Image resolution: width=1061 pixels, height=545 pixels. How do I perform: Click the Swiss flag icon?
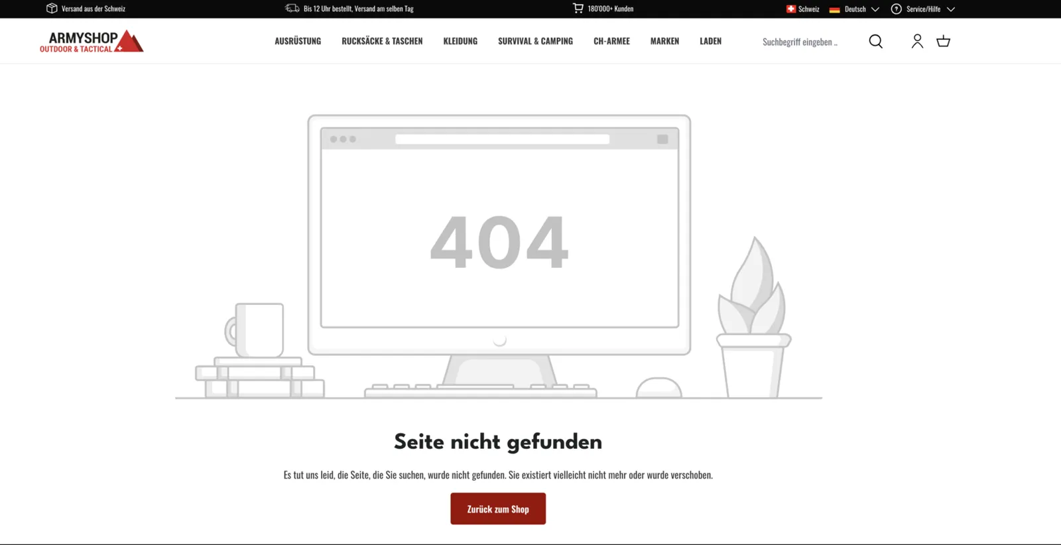[x=791, y=9]
